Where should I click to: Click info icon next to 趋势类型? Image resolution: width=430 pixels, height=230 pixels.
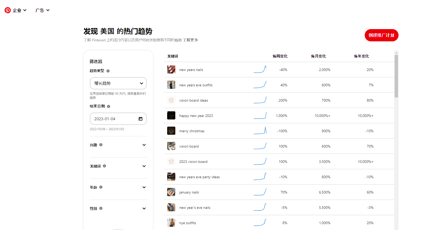coord(108,71)
